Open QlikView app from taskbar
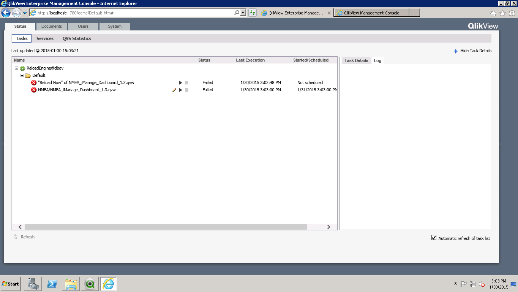This screenshot has width=518, height=292. pyautogui.click(x=90, y=284)
